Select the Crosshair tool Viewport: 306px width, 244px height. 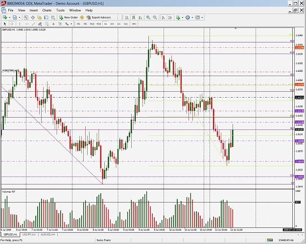[12, 24]
